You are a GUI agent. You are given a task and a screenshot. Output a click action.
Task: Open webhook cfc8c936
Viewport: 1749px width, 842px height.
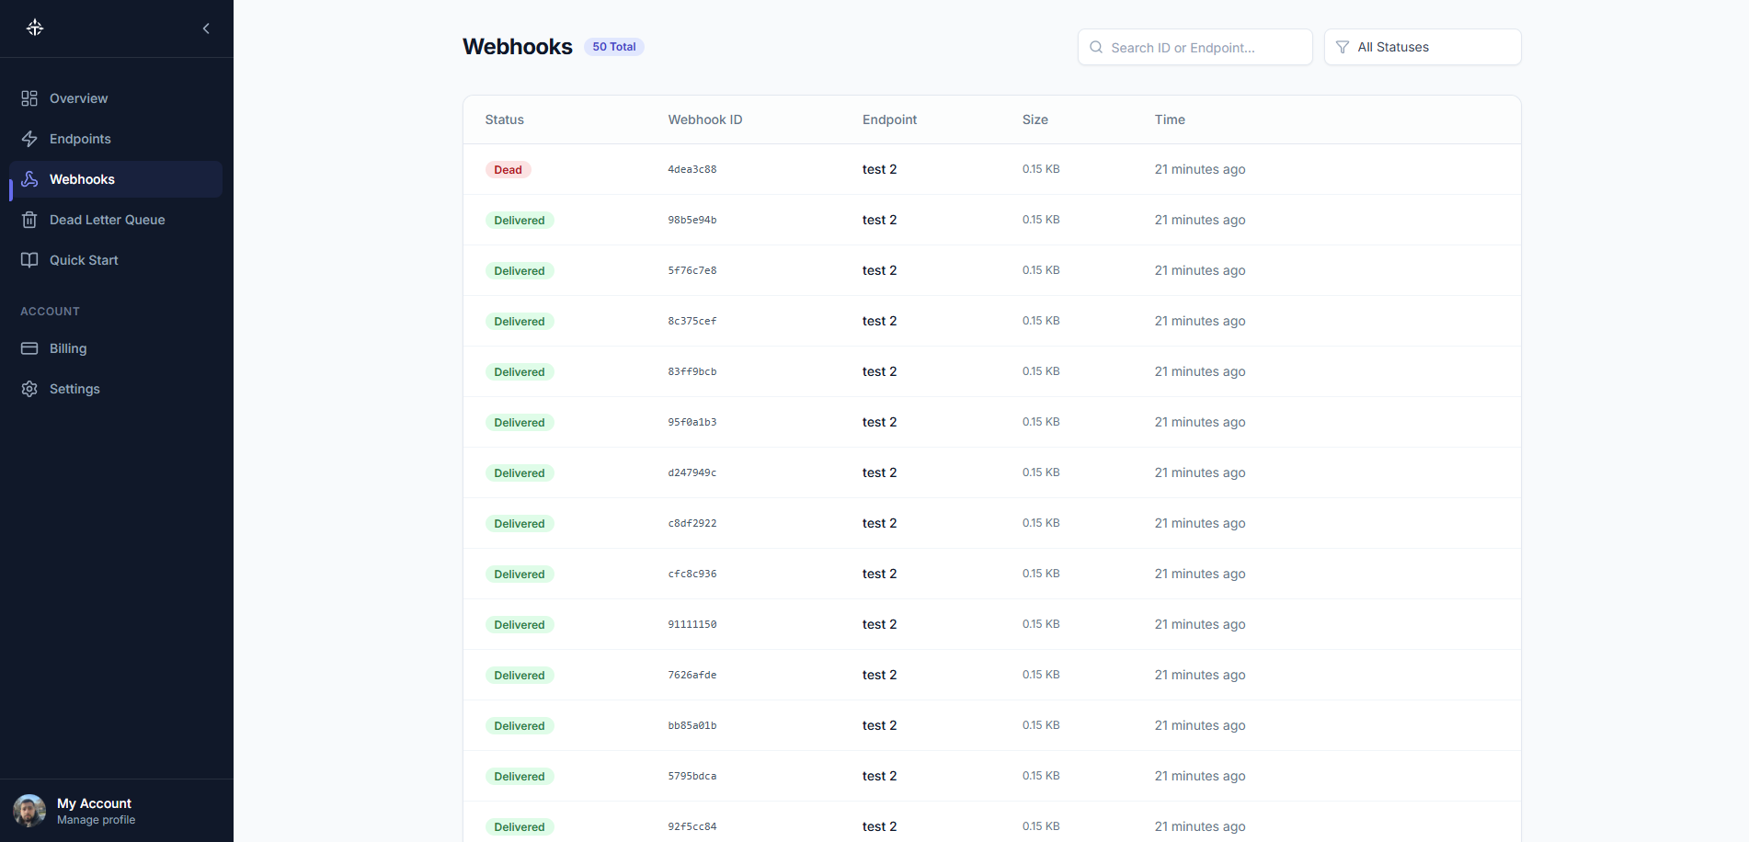991,574
